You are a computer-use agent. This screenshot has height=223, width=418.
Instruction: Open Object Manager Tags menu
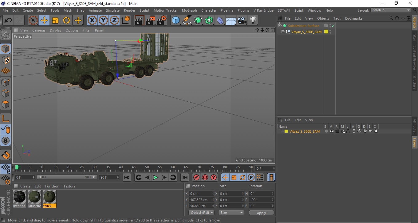pyautogui.click(x=337, y=18)
